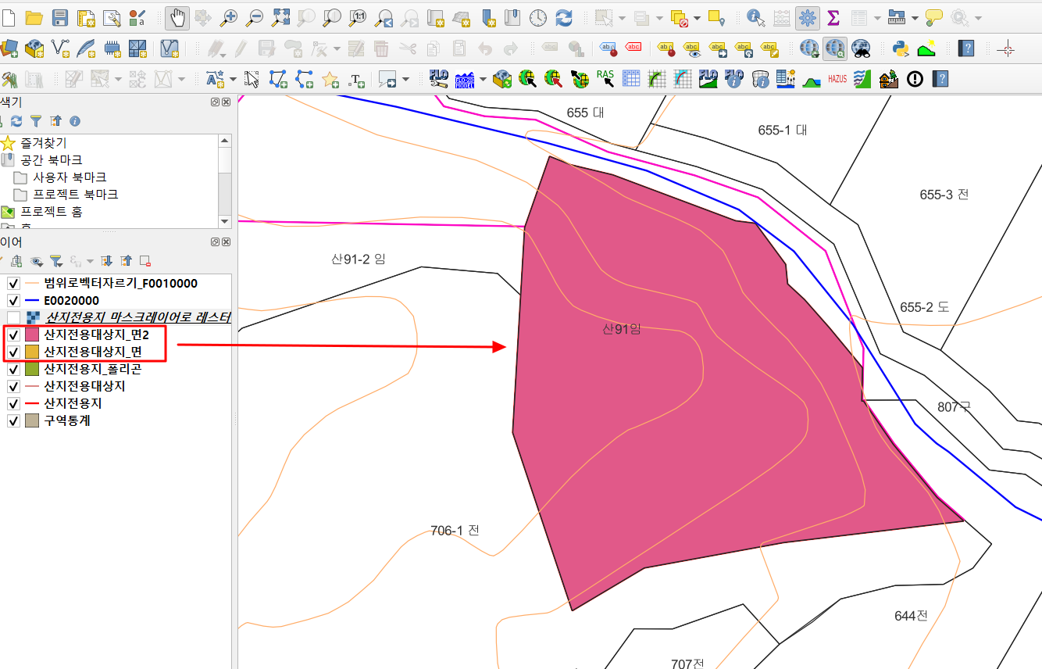
Task: Open the Processing Toolbox gear icon
Action: 807,17
